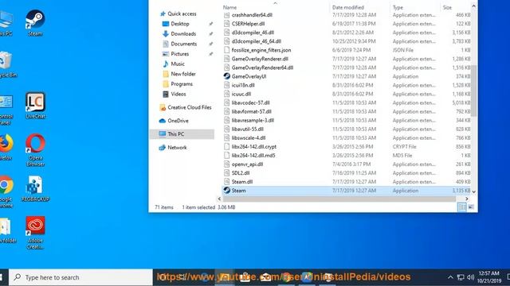Open the taskbar clock and date
The image size is (510, 286).
click(489, 277)
